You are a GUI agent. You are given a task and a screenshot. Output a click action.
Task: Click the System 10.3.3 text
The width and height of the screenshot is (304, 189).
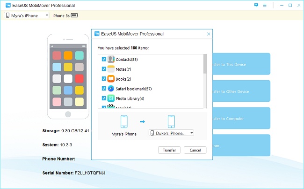tap(57, 145)
